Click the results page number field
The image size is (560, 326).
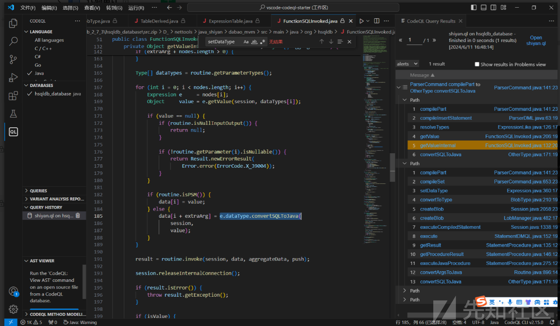[x=415, y=40]
